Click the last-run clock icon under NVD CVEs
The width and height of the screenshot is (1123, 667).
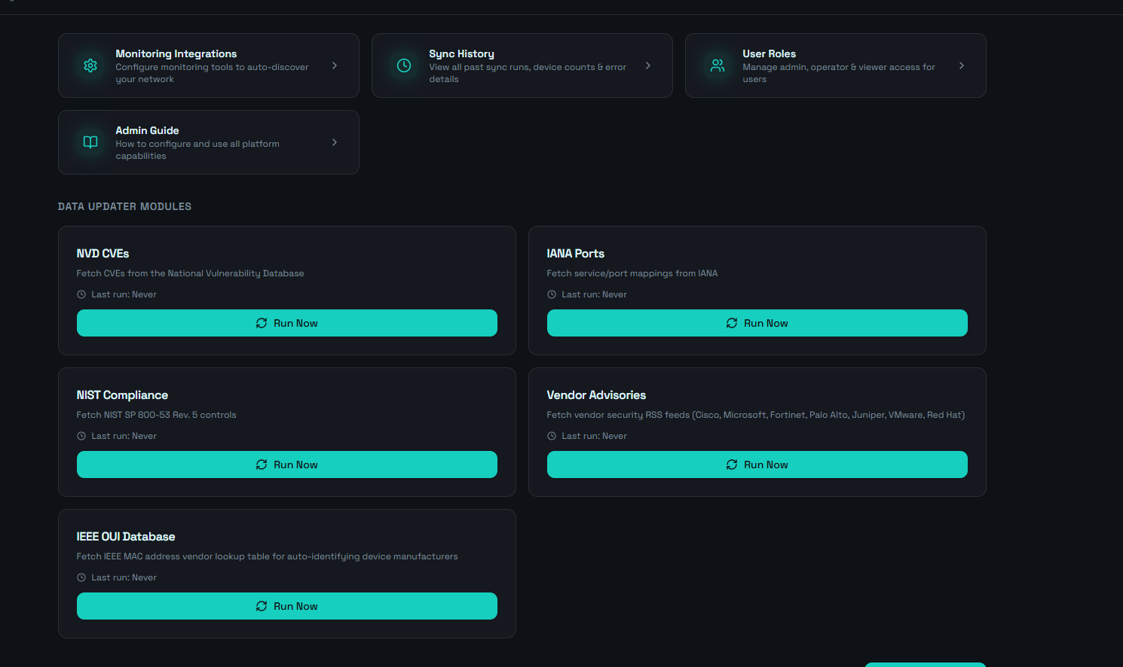click(81, 294)
